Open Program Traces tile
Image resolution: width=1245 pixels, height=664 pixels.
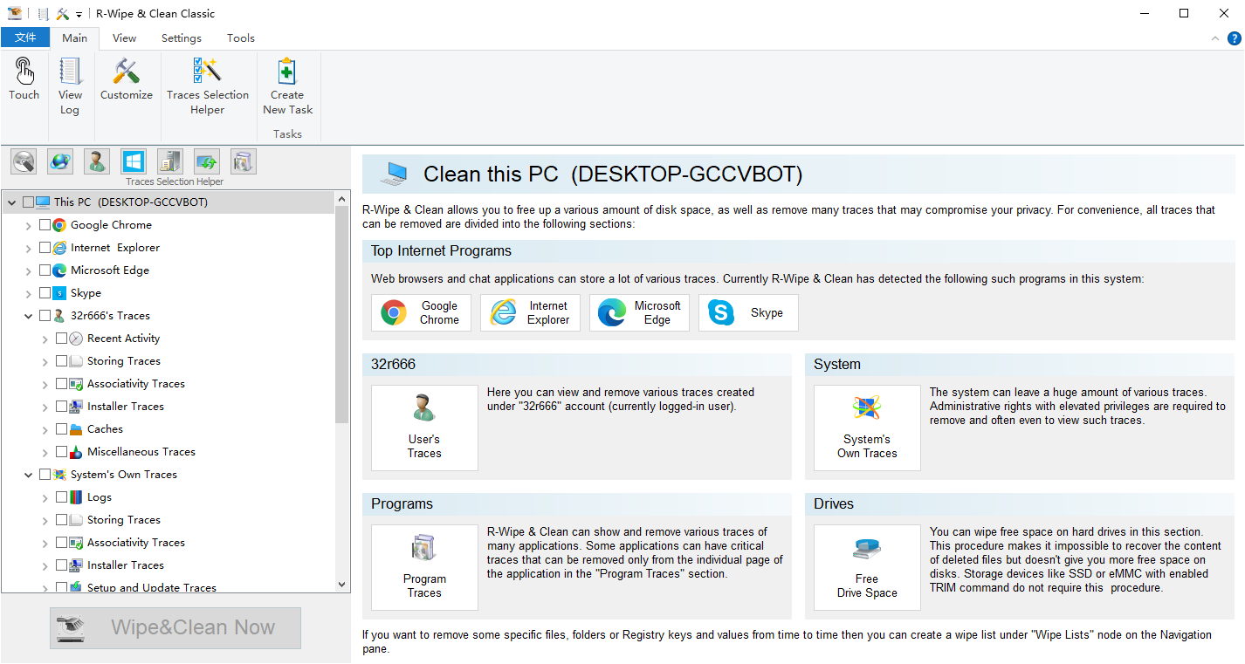tap(424, 567)
